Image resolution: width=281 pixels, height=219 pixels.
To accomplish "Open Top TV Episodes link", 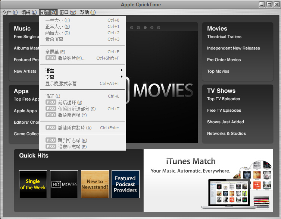I will coord(224,99).
